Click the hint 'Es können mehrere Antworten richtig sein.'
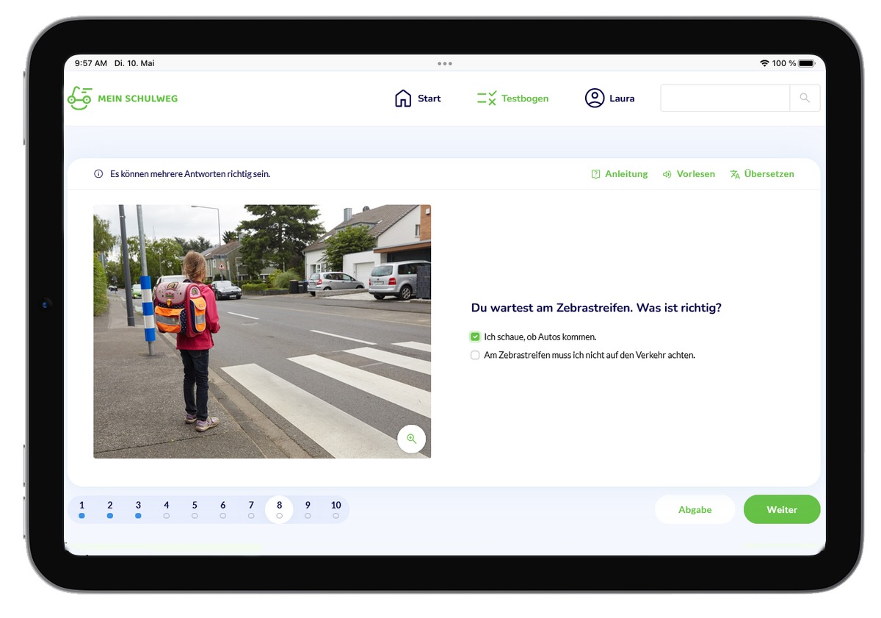The width and height of the screenshot is (881, 618). pyautogui.click(x=190, y=174)
